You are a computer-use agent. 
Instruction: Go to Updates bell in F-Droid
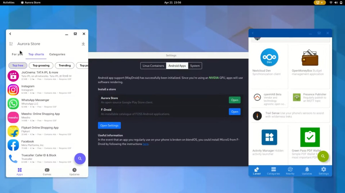[307, 171]
